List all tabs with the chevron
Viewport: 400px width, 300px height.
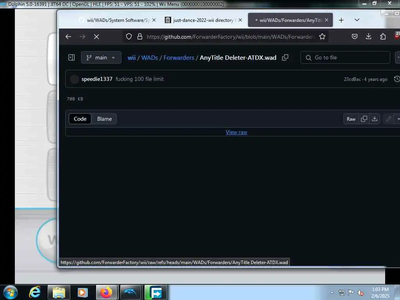tap(357, 20)
